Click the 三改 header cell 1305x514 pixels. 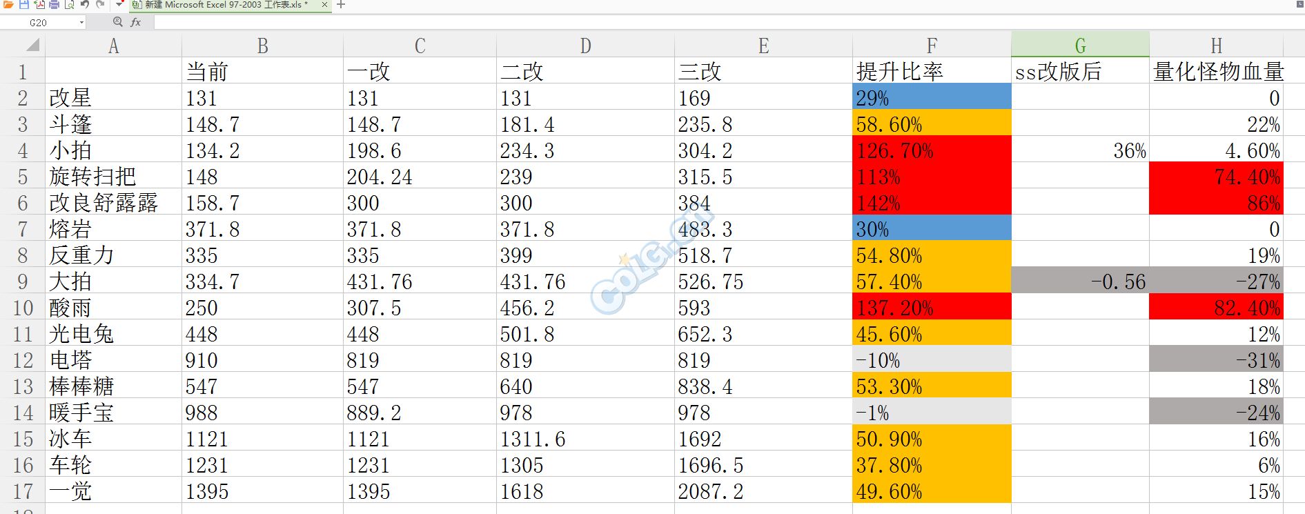point(763,71)
